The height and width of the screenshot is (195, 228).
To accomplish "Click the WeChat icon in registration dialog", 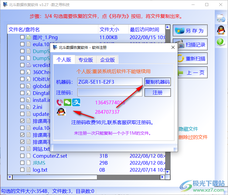I will tap(68, 103).
